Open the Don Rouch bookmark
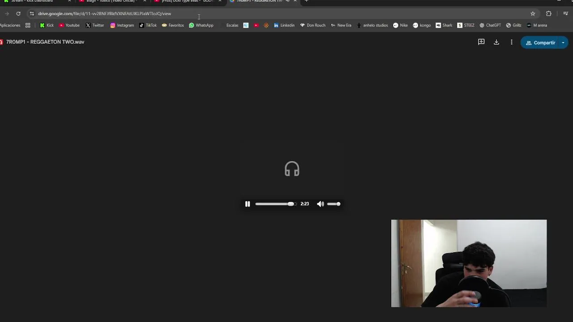573x322 pixels. (312, 25)
